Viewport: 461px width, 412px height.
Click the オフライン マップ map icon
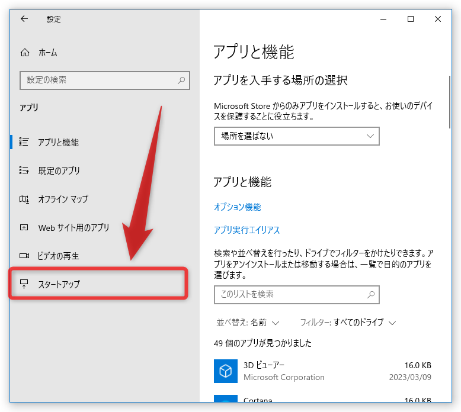pyautogui.click(x=24, y=199)
